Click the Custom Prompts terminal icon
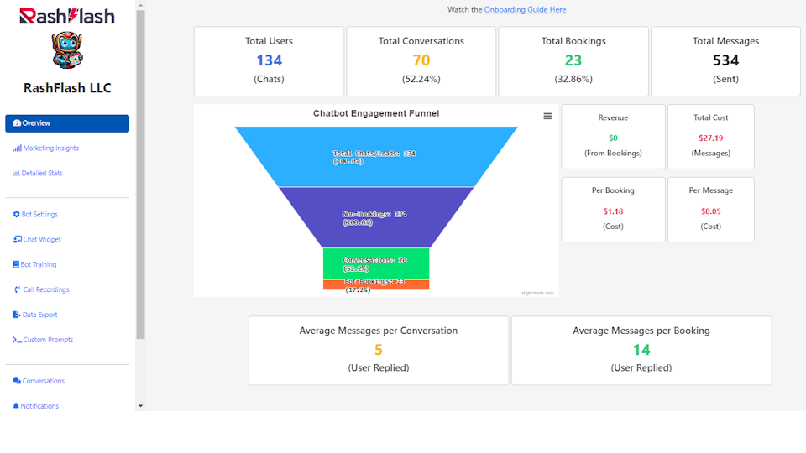This screenshot has width=806, height=453. click(x=17, y=340)
